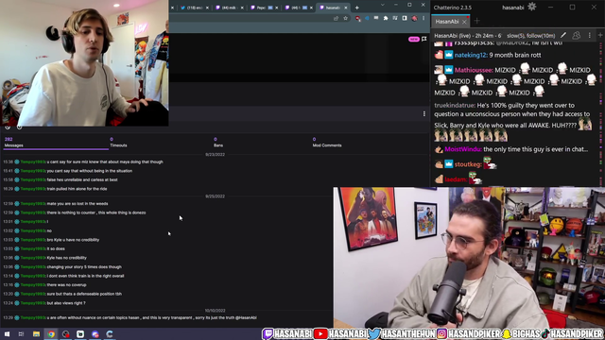Open Discord from taskbar
This screenshot has width=605, height=340.
(95, 334)
